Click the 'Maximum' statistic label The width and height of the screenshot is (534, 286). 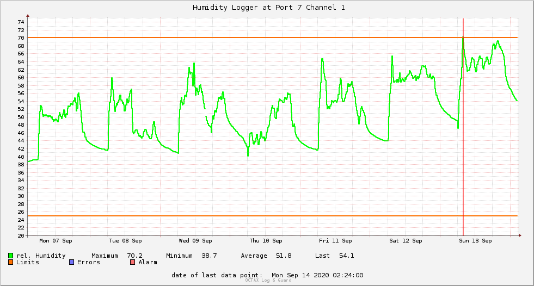click(105, 256)
